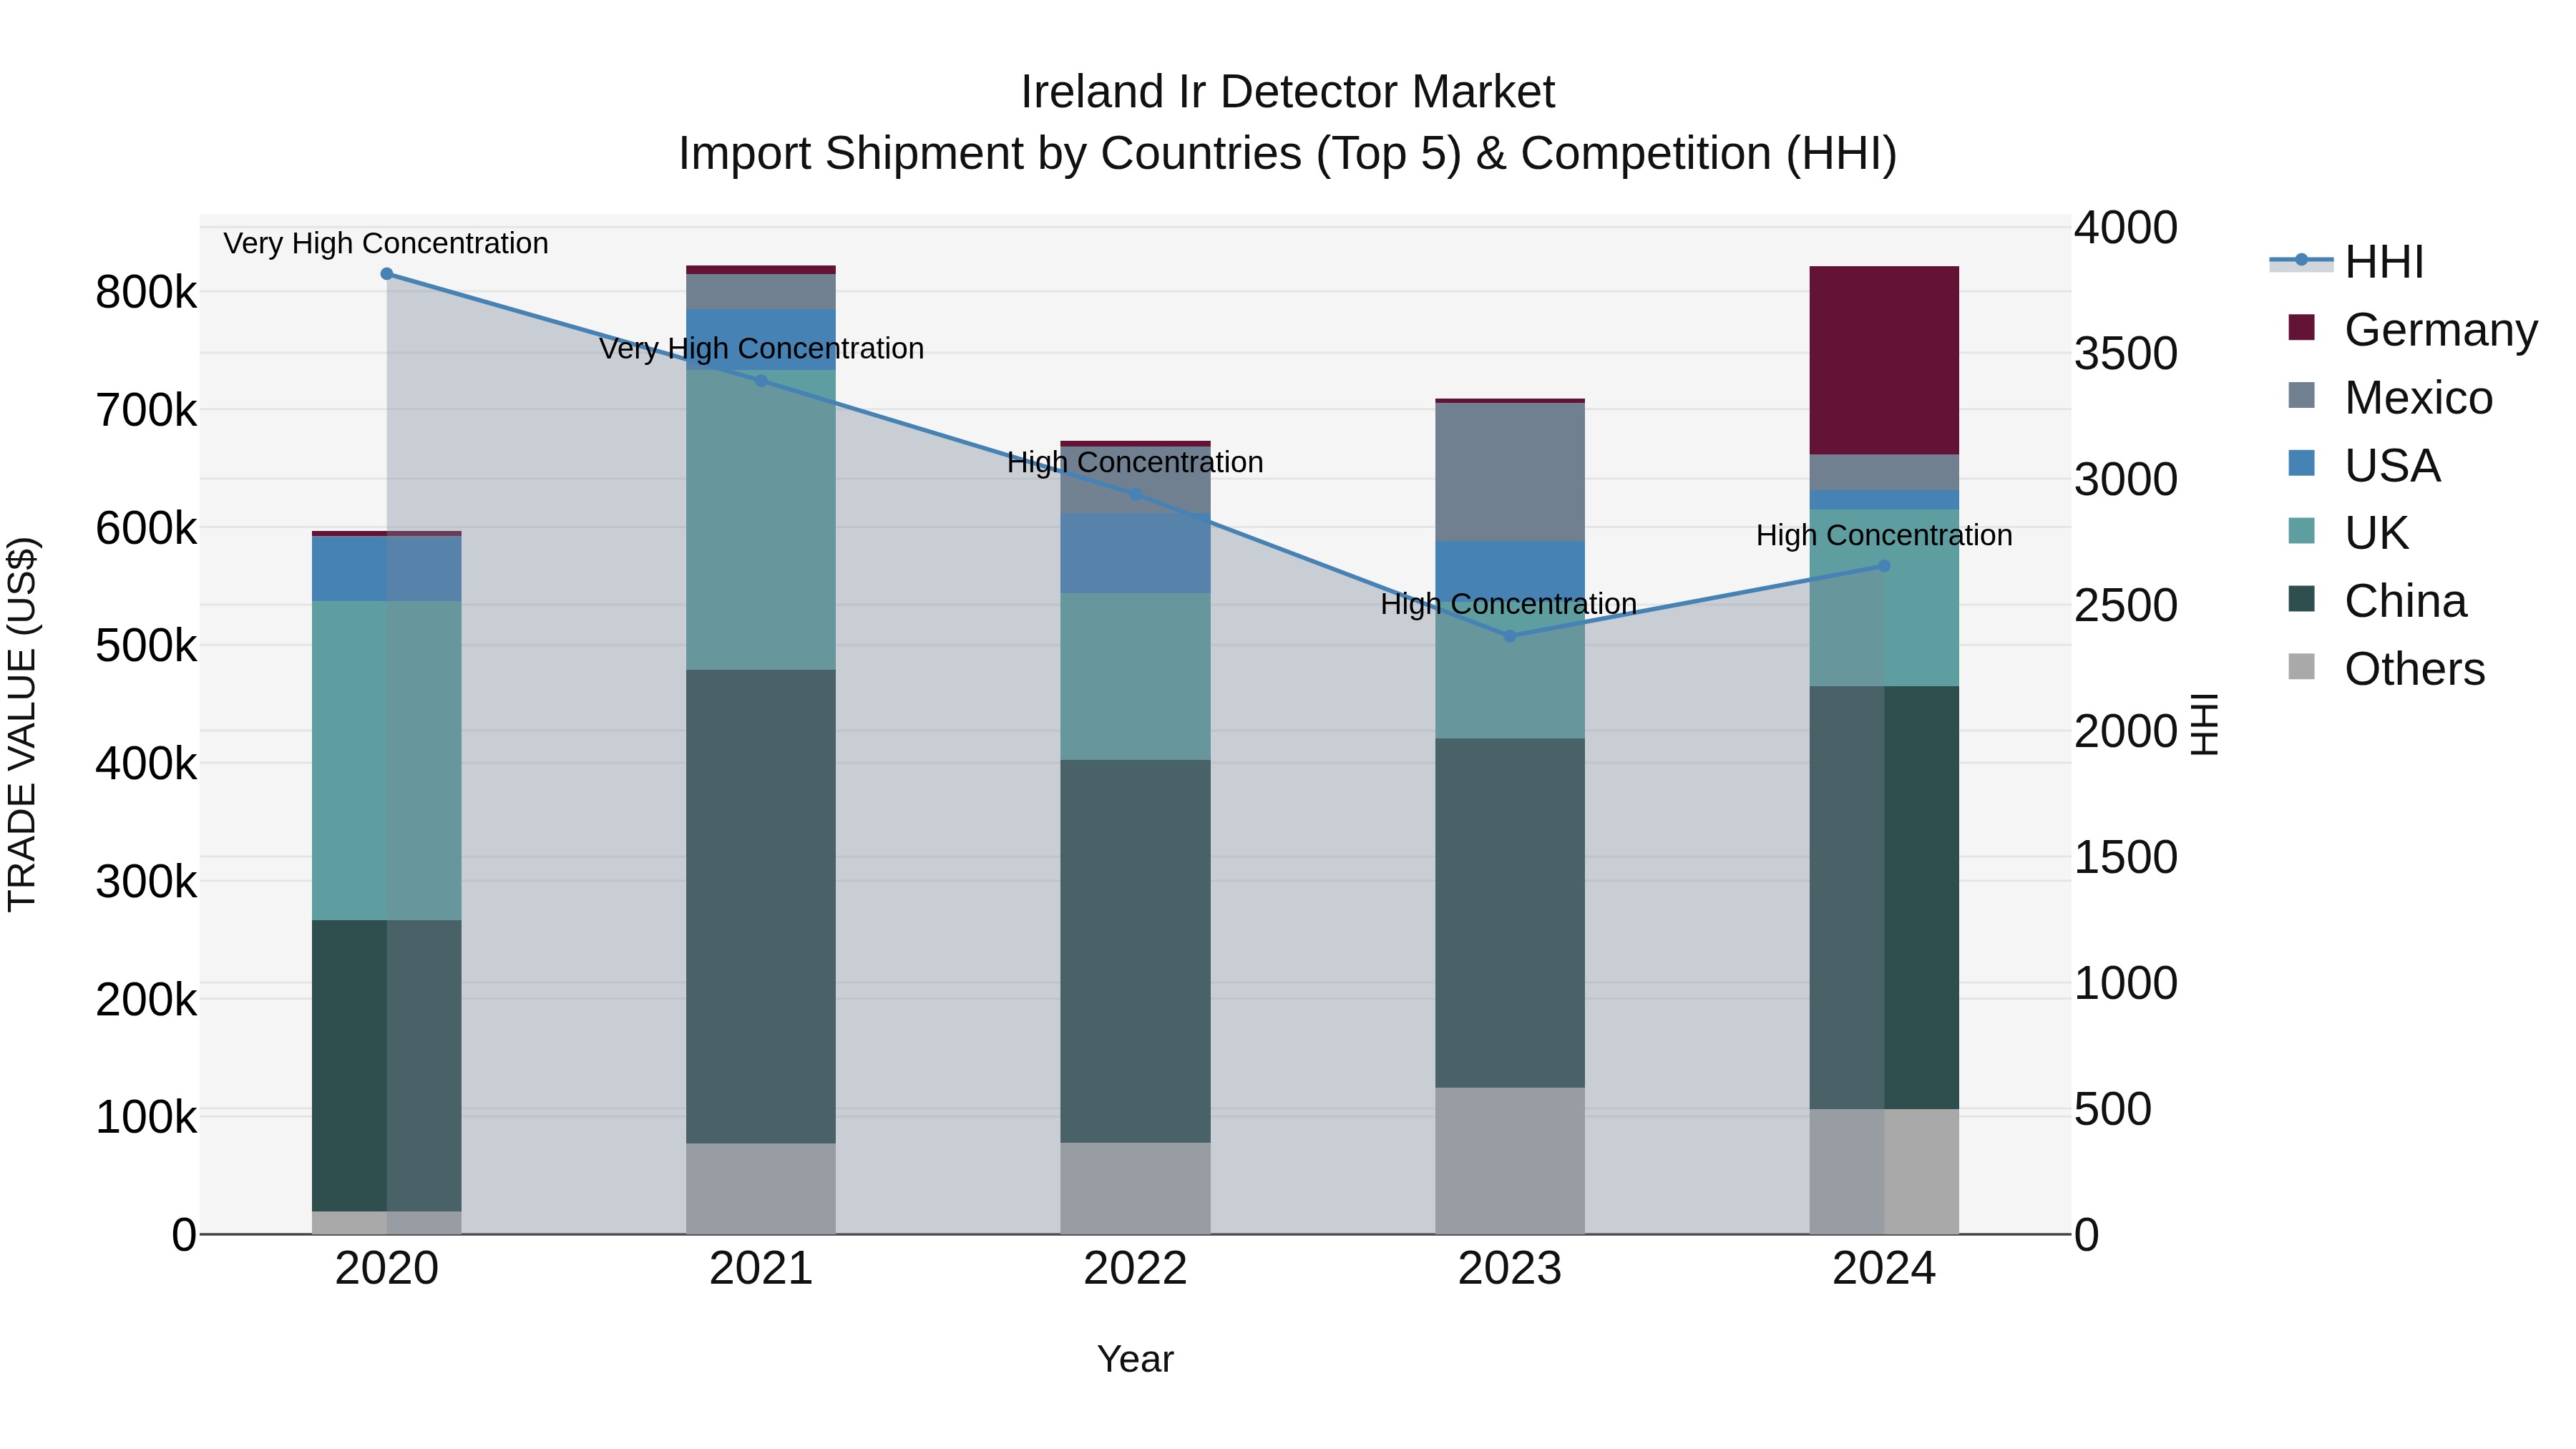This screenshot has width=2576, height=1449.
Task: Toggle the Others legend entry
Action: 2386,668
